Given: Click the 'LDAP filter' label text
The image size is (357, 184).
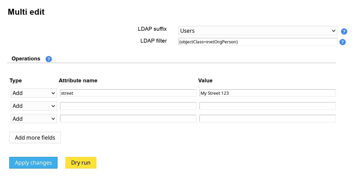Looking at the screenshot, I should [153, 41].
